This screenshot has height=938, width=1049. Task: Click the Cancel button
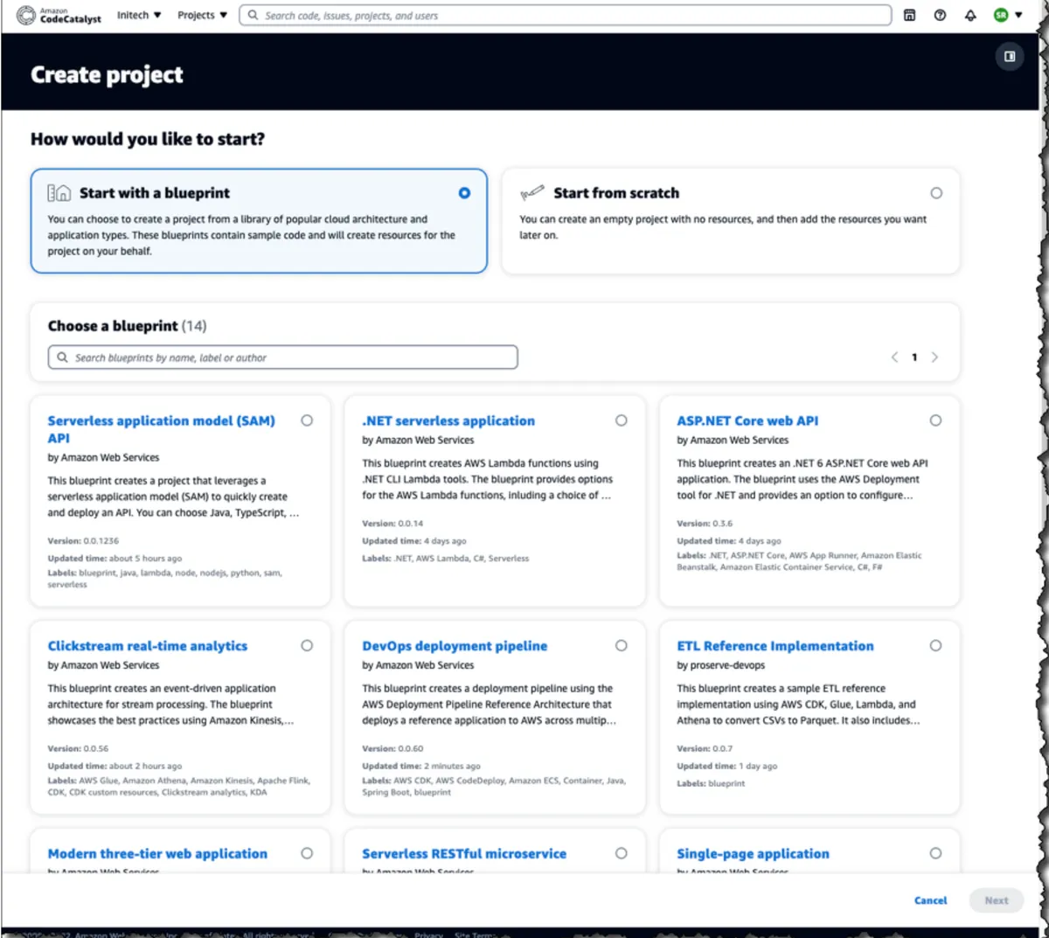[930, 900]
